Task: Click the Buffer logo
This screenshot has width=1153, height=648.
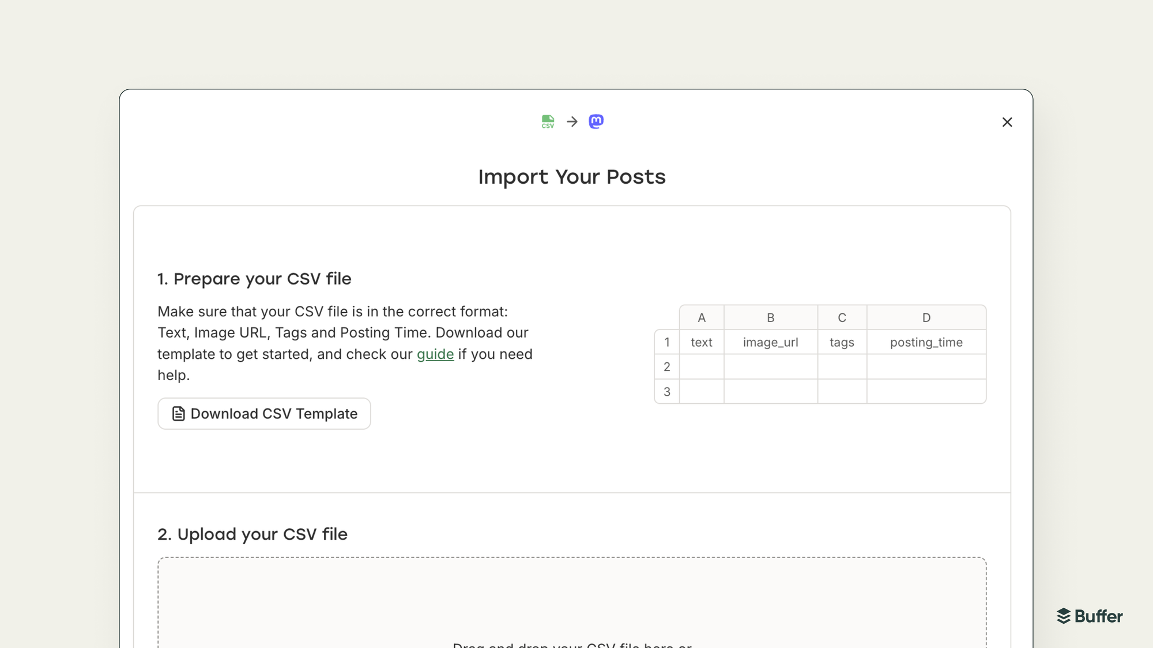Action: point(1088,616)
